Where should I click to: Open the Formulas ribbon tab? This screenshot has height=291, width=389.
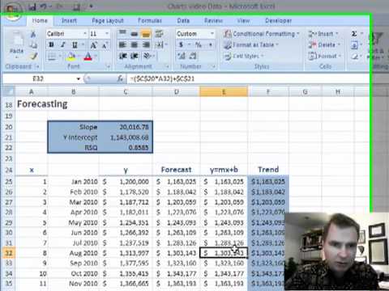pyautogui.click(x=150, y=21)
